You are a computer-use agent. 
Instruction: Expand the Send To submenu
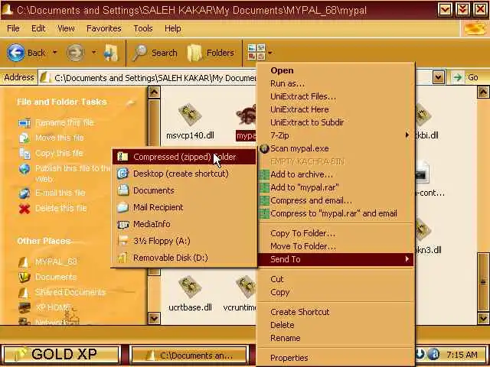335,259
